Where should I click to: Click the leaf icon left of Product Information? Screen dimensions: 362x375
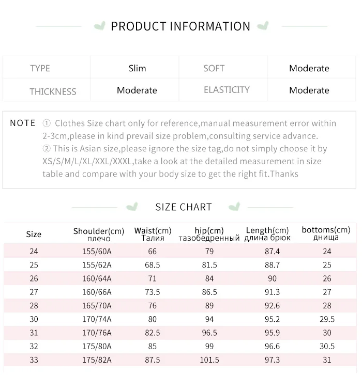[x=100, y=25]
